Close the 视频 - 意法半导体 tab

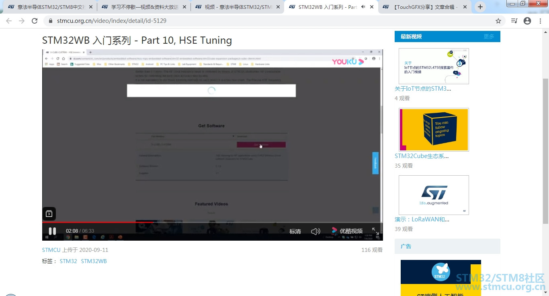coord(278,7)
